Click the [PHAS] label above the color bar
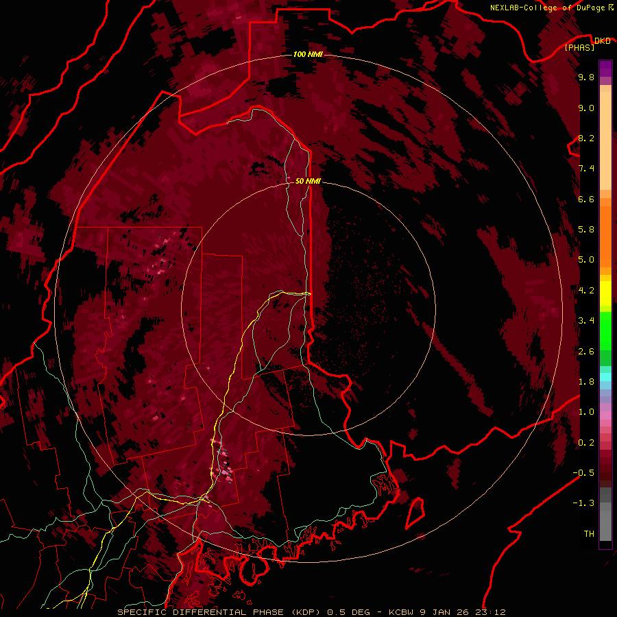The height and width of the screenshot is (617, 617). pos(579,47)
